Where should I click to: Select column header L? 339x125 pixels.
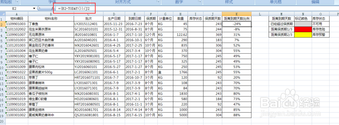coord(260,14)
